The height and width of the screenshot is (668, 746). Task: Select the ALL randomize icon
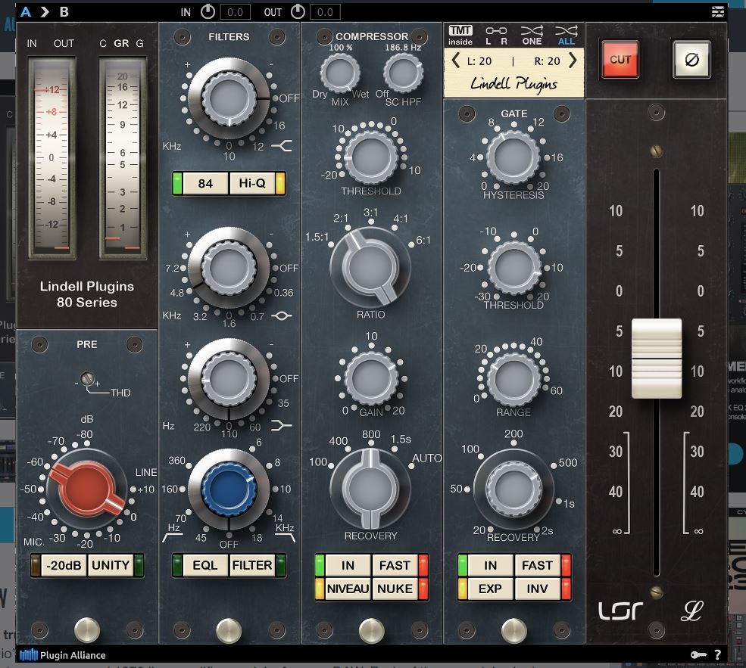tap(567, 35)
